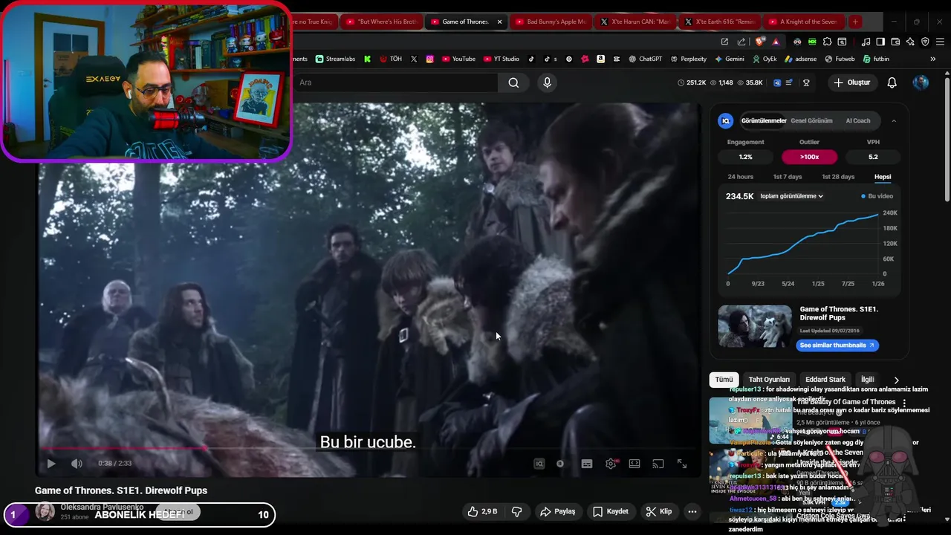951x535 pixels.
Task: Click See similar thumbnails link
Action: point(837,345)
